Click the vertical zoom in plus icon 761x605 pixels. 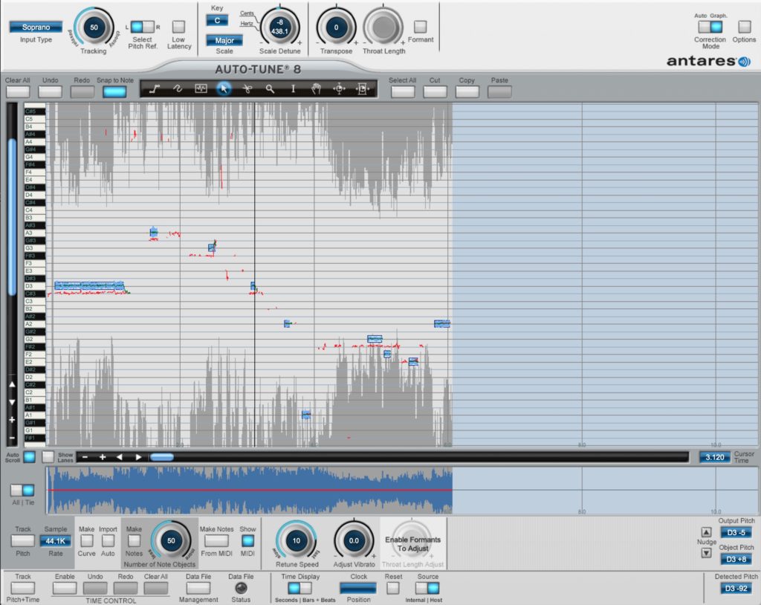pyautogui.click(x=12, y=419)
